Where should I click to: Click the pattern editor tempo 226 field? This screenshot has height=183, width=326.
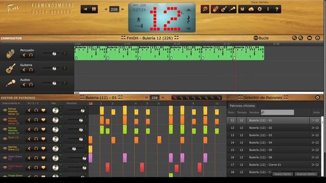[x=154, y=98]
